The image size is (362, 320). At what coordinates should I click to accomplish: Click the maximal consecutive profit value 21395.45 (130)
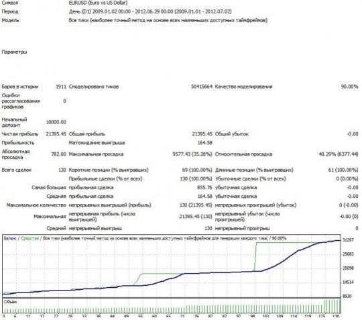(196, 217)
